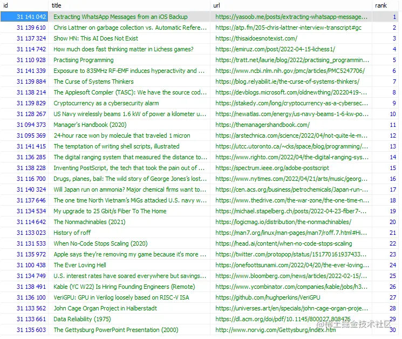Select title 'Apple says they're removing my game'
Viewport: 402px width, 339px height.
click(x=130, y=254)
